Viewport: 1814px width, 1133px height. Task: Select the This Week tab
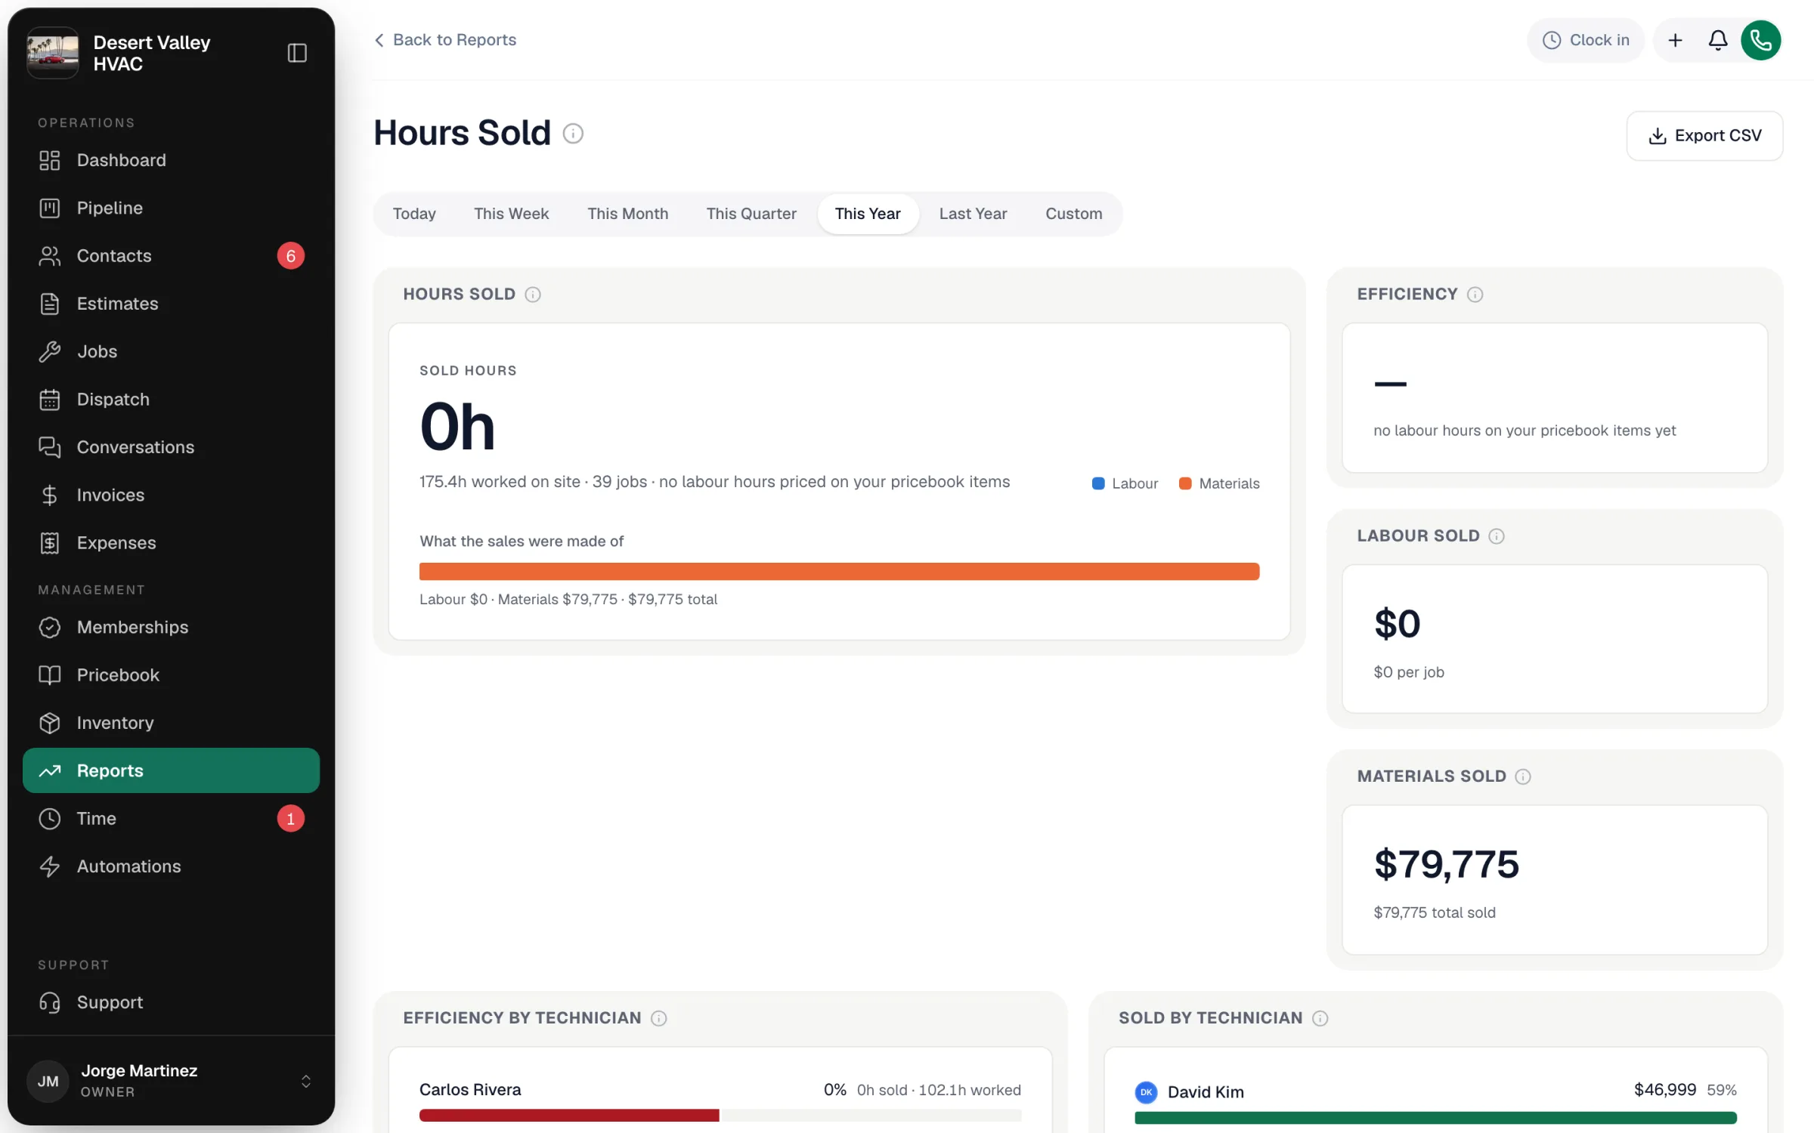[x=511, y=214]
